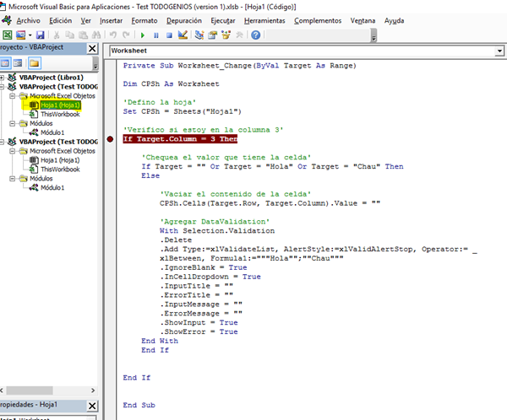Click the View Microsoft Excel icon
This screenshot has width=507, height=420.
(x=7, y=35)
